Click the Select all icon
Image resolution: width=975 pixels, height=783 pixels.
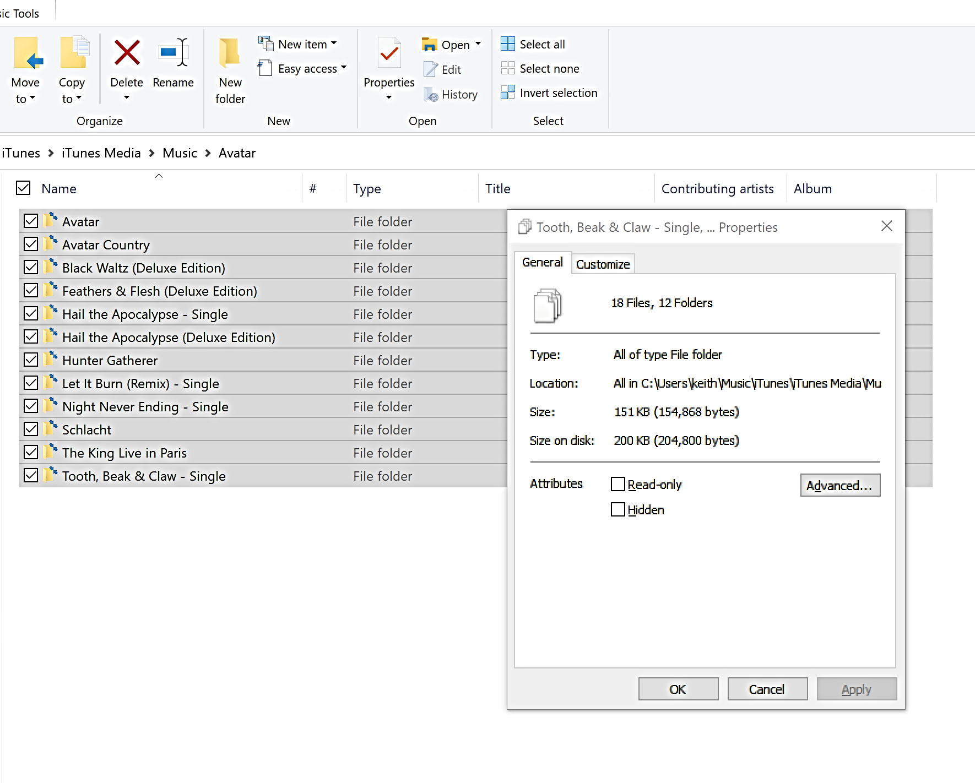point(507,44)
